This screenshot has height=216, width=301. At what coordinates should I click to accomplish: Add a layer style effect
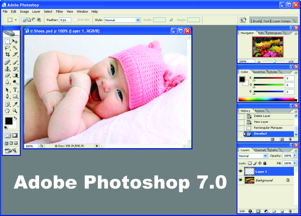(x=250, y=211)
